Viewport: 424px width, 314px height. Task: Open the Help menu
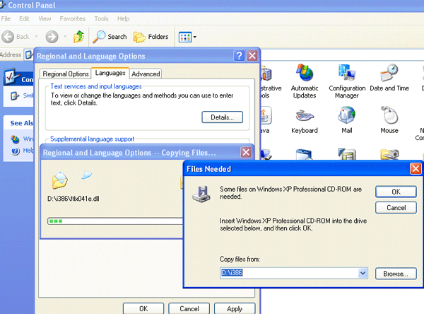pyautogui.click(x=123, y=18)
